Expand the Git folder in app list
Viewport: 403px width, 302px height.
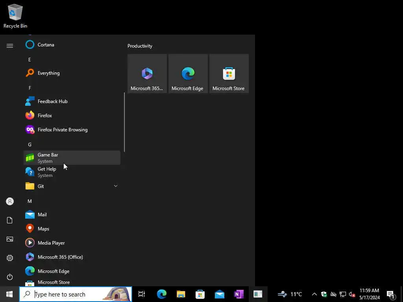point(72,186)
